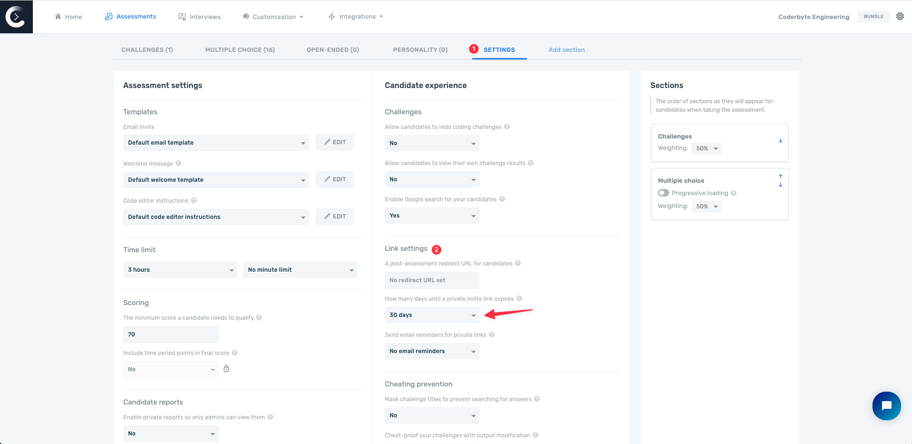
Task: Move Multiple choice section up with arrow
Action: pos(780,177)
